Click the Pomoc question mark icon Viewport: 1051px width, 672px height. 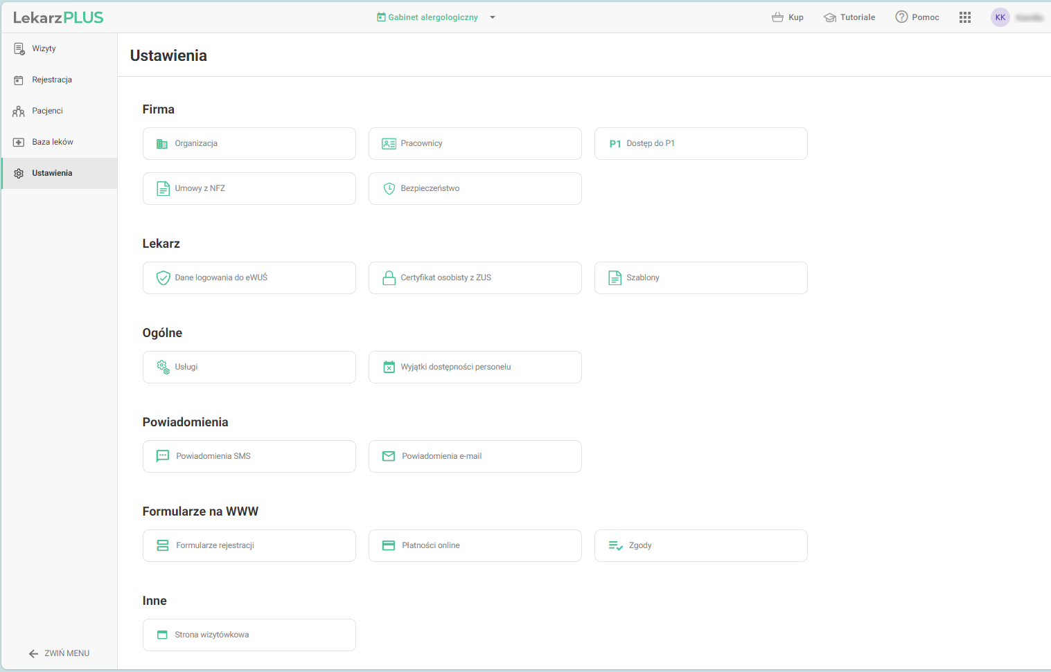coord(901,17)
